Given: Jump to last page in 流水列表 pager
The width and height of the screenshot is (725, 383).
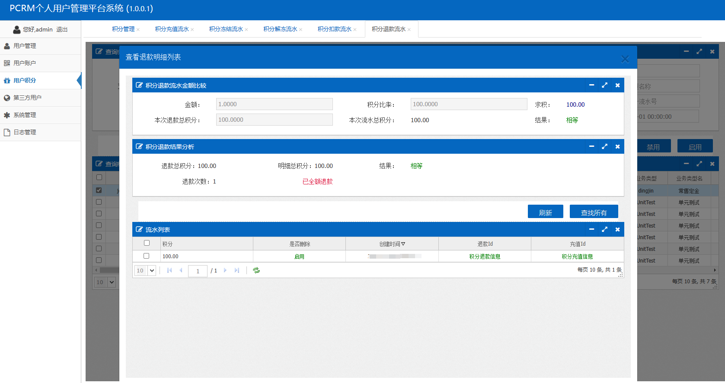Looking at the screenshot, I should pos(236,270).
